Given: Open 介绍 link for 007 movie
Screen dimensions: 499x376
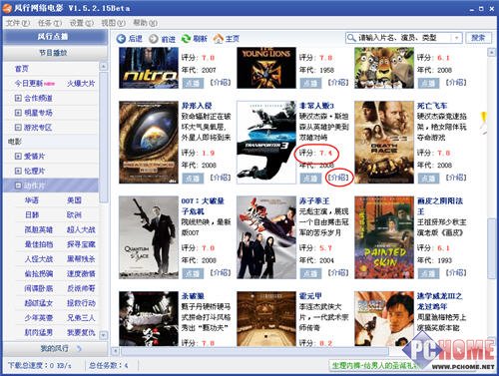Looking at the screenshot, I should click(x=221, y=272).
